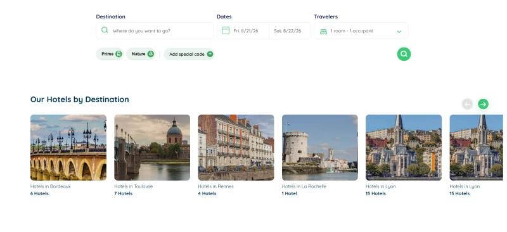Open the 1 room - 1 occupant selector
The image size is (507, 232).
tap(361, 30)
